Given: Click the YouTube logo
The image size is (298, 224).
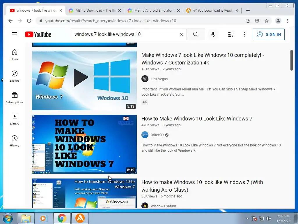Looking at the screenshot, I should point(38,34).
